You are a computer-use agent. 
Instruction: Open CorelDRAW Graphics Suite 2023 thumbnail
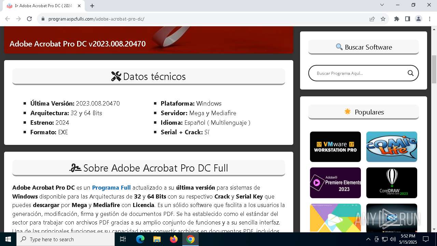click(x=392, y=183)
